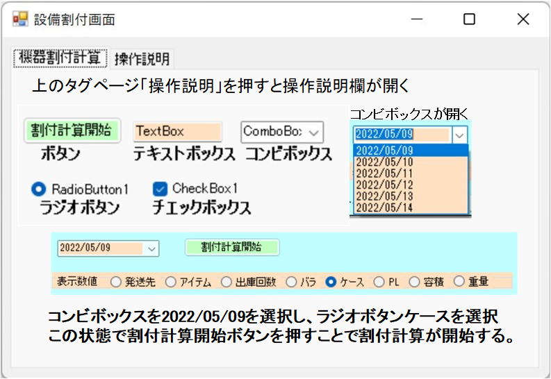
Task: Open the lower 2022/05/09 date dropdown
Action: coord(152,247)
